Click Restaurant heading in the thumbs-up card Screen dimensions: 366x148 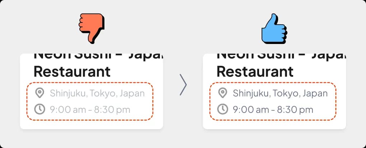pyautogui.click(x=255, y=71)
